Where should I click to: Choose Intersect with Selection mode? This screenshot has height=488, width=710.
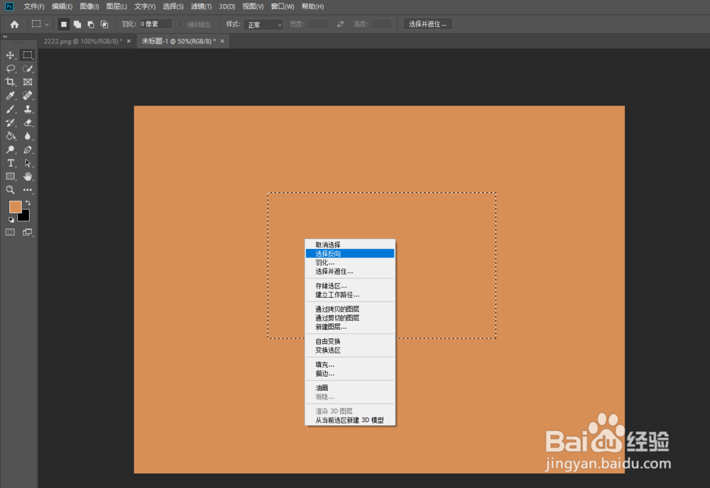pos(104,24)
